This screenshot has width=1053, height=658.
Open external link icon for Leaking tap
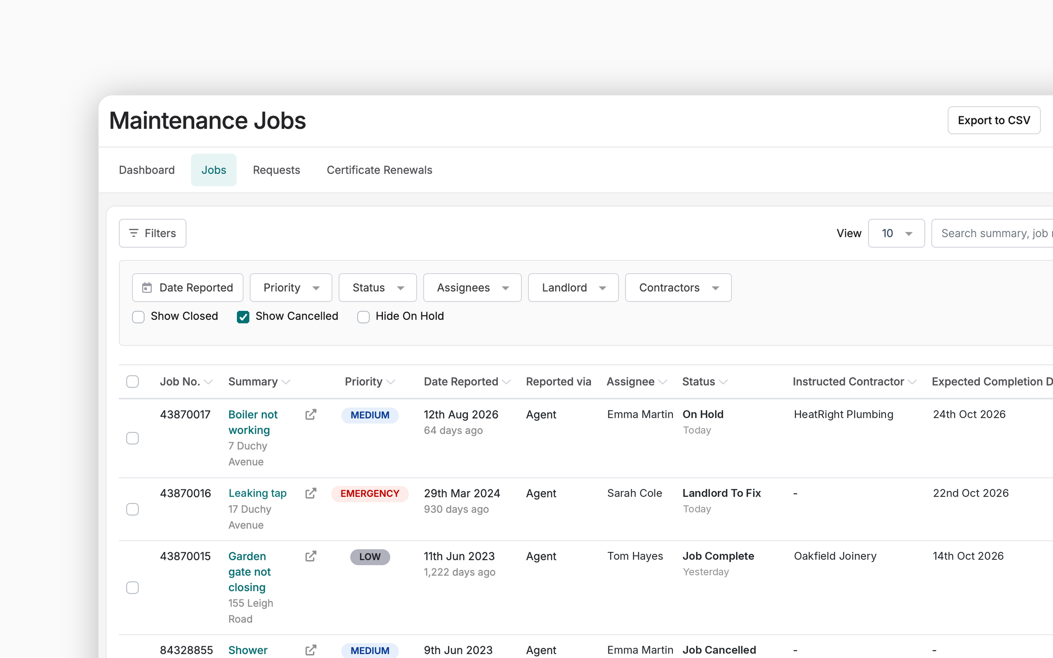tap(311, 493)
